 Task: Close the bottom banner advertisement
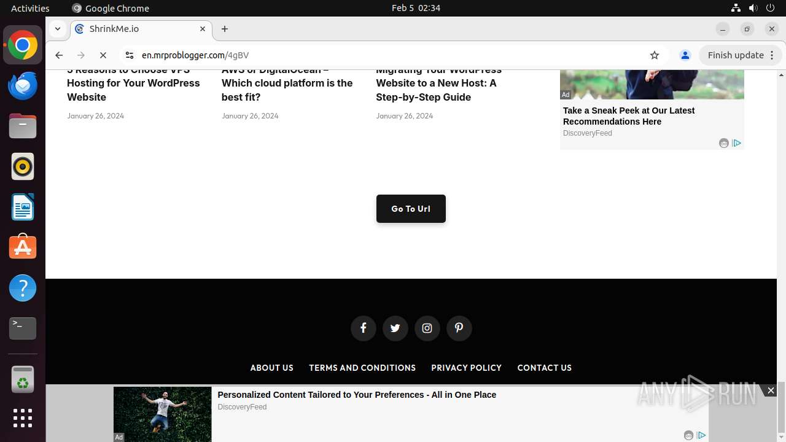771,390
